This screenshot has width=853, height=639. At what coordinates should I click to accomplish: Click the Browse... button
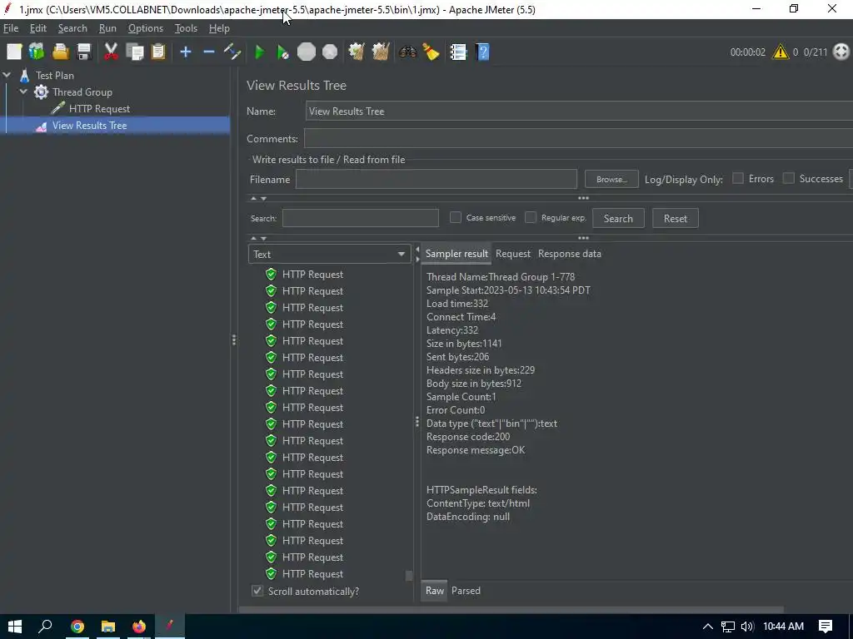coord(611,179)
